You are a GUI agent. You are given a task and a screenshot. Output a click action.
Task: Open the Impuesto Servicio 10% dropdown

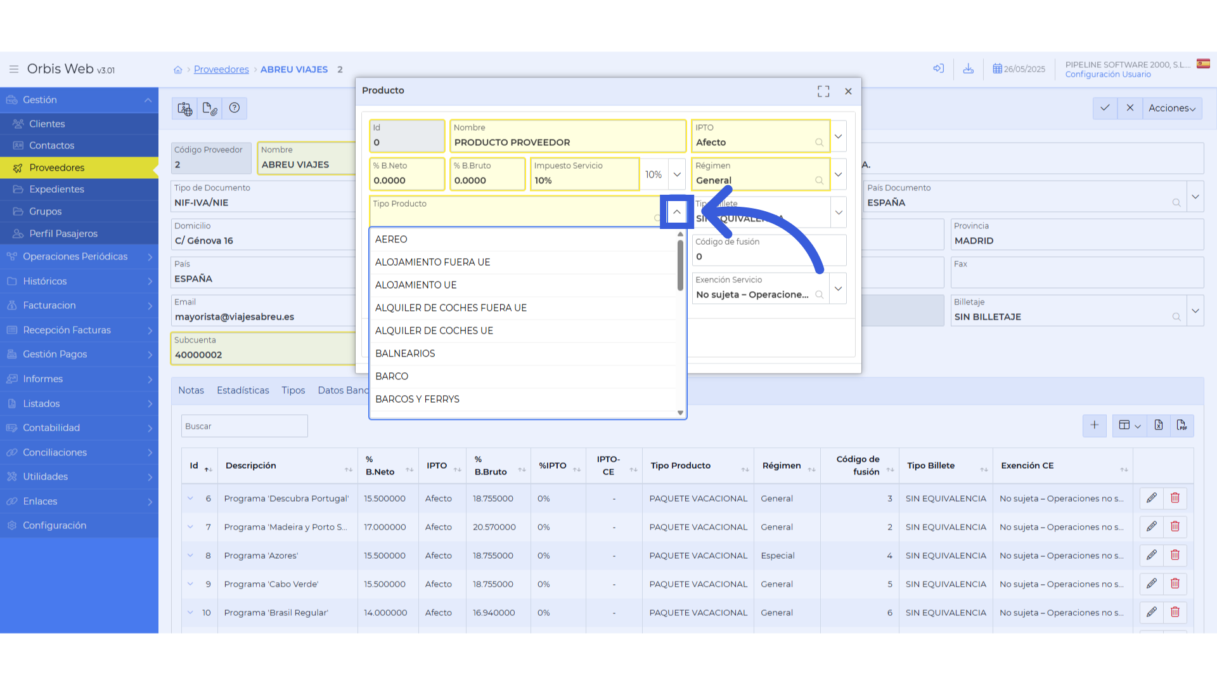(x=677, y=174)
